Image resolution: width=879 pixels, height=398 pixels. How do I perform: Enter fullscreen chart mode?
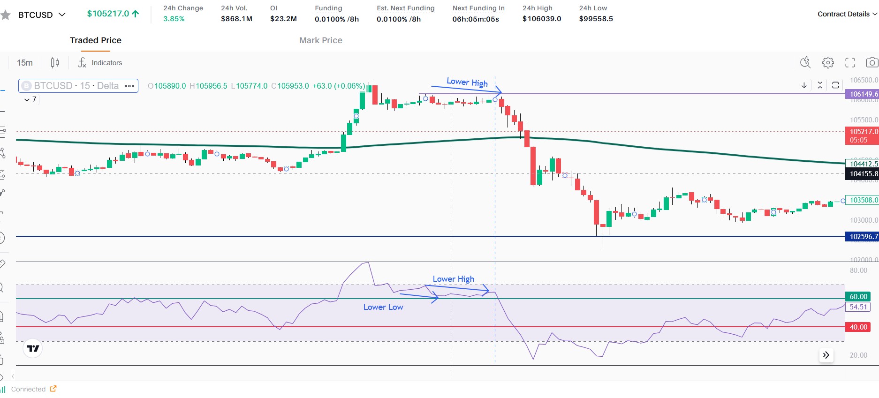pyautogui.click(x=850, y=62)
